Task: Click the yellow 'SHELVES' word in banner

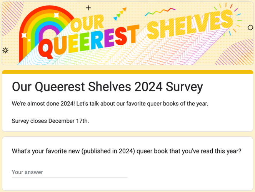Action: (190, 24)
